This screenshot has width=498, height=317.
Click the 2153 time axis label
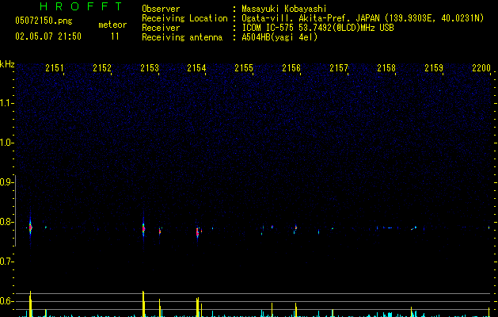150,67
